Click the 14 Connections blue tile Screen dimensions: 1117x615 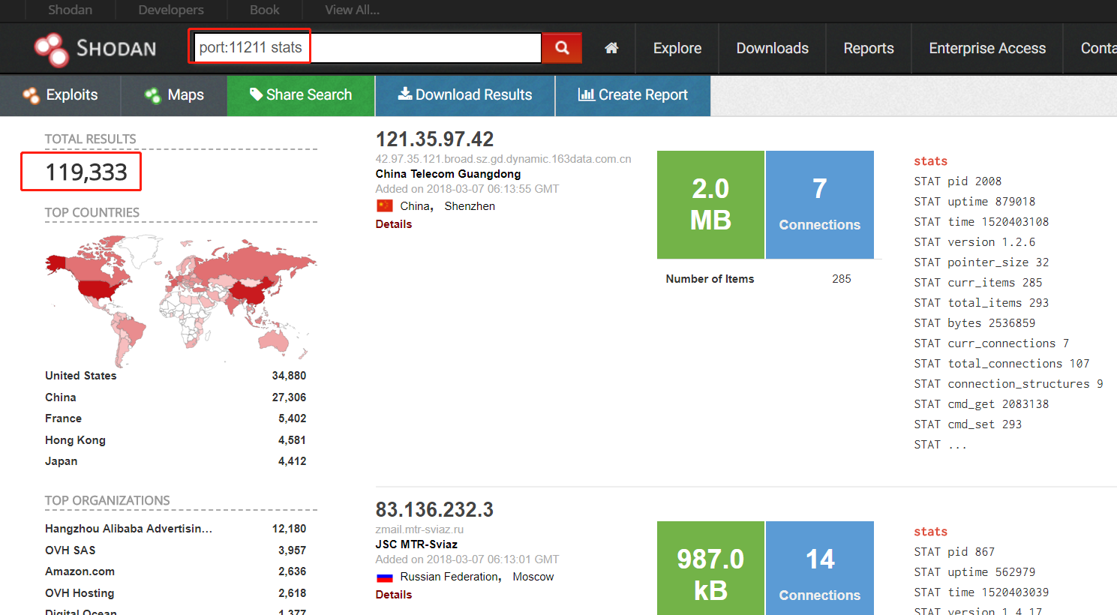click(x=820, y=568)
